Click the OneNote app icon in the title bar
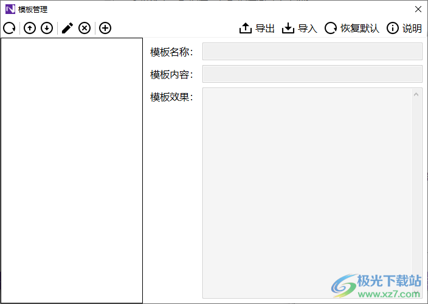The width and height of the screenshot is (428, 304). click(10, 9)
